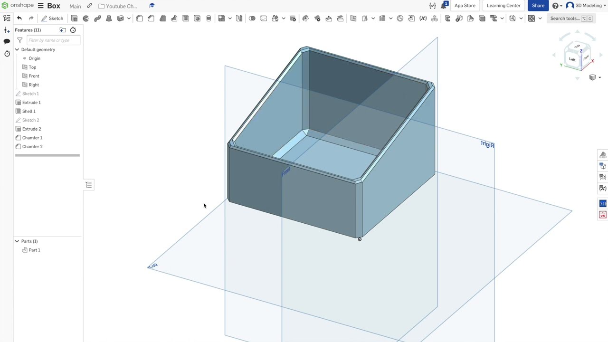Viewport: 608px width, 342px height.
Task: Click the Redo arrow
Action: pos(31,19)
